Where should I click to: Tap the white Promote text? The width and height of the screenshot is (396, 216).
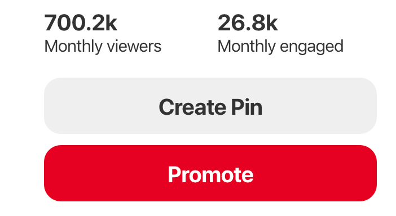point(210,175)
